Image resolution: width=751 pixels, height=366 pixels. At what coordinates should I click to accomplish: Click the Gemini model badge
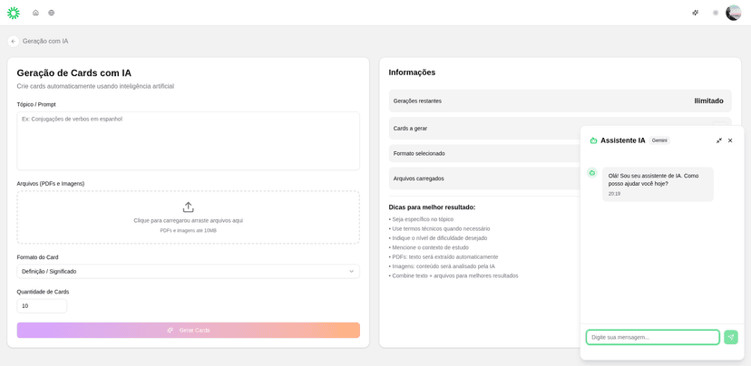click(659, 140)
